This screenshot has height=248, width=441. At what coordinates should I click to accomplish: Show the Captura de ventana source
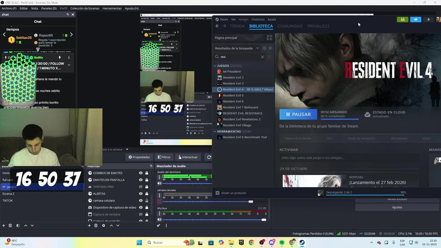pos(141,214)
